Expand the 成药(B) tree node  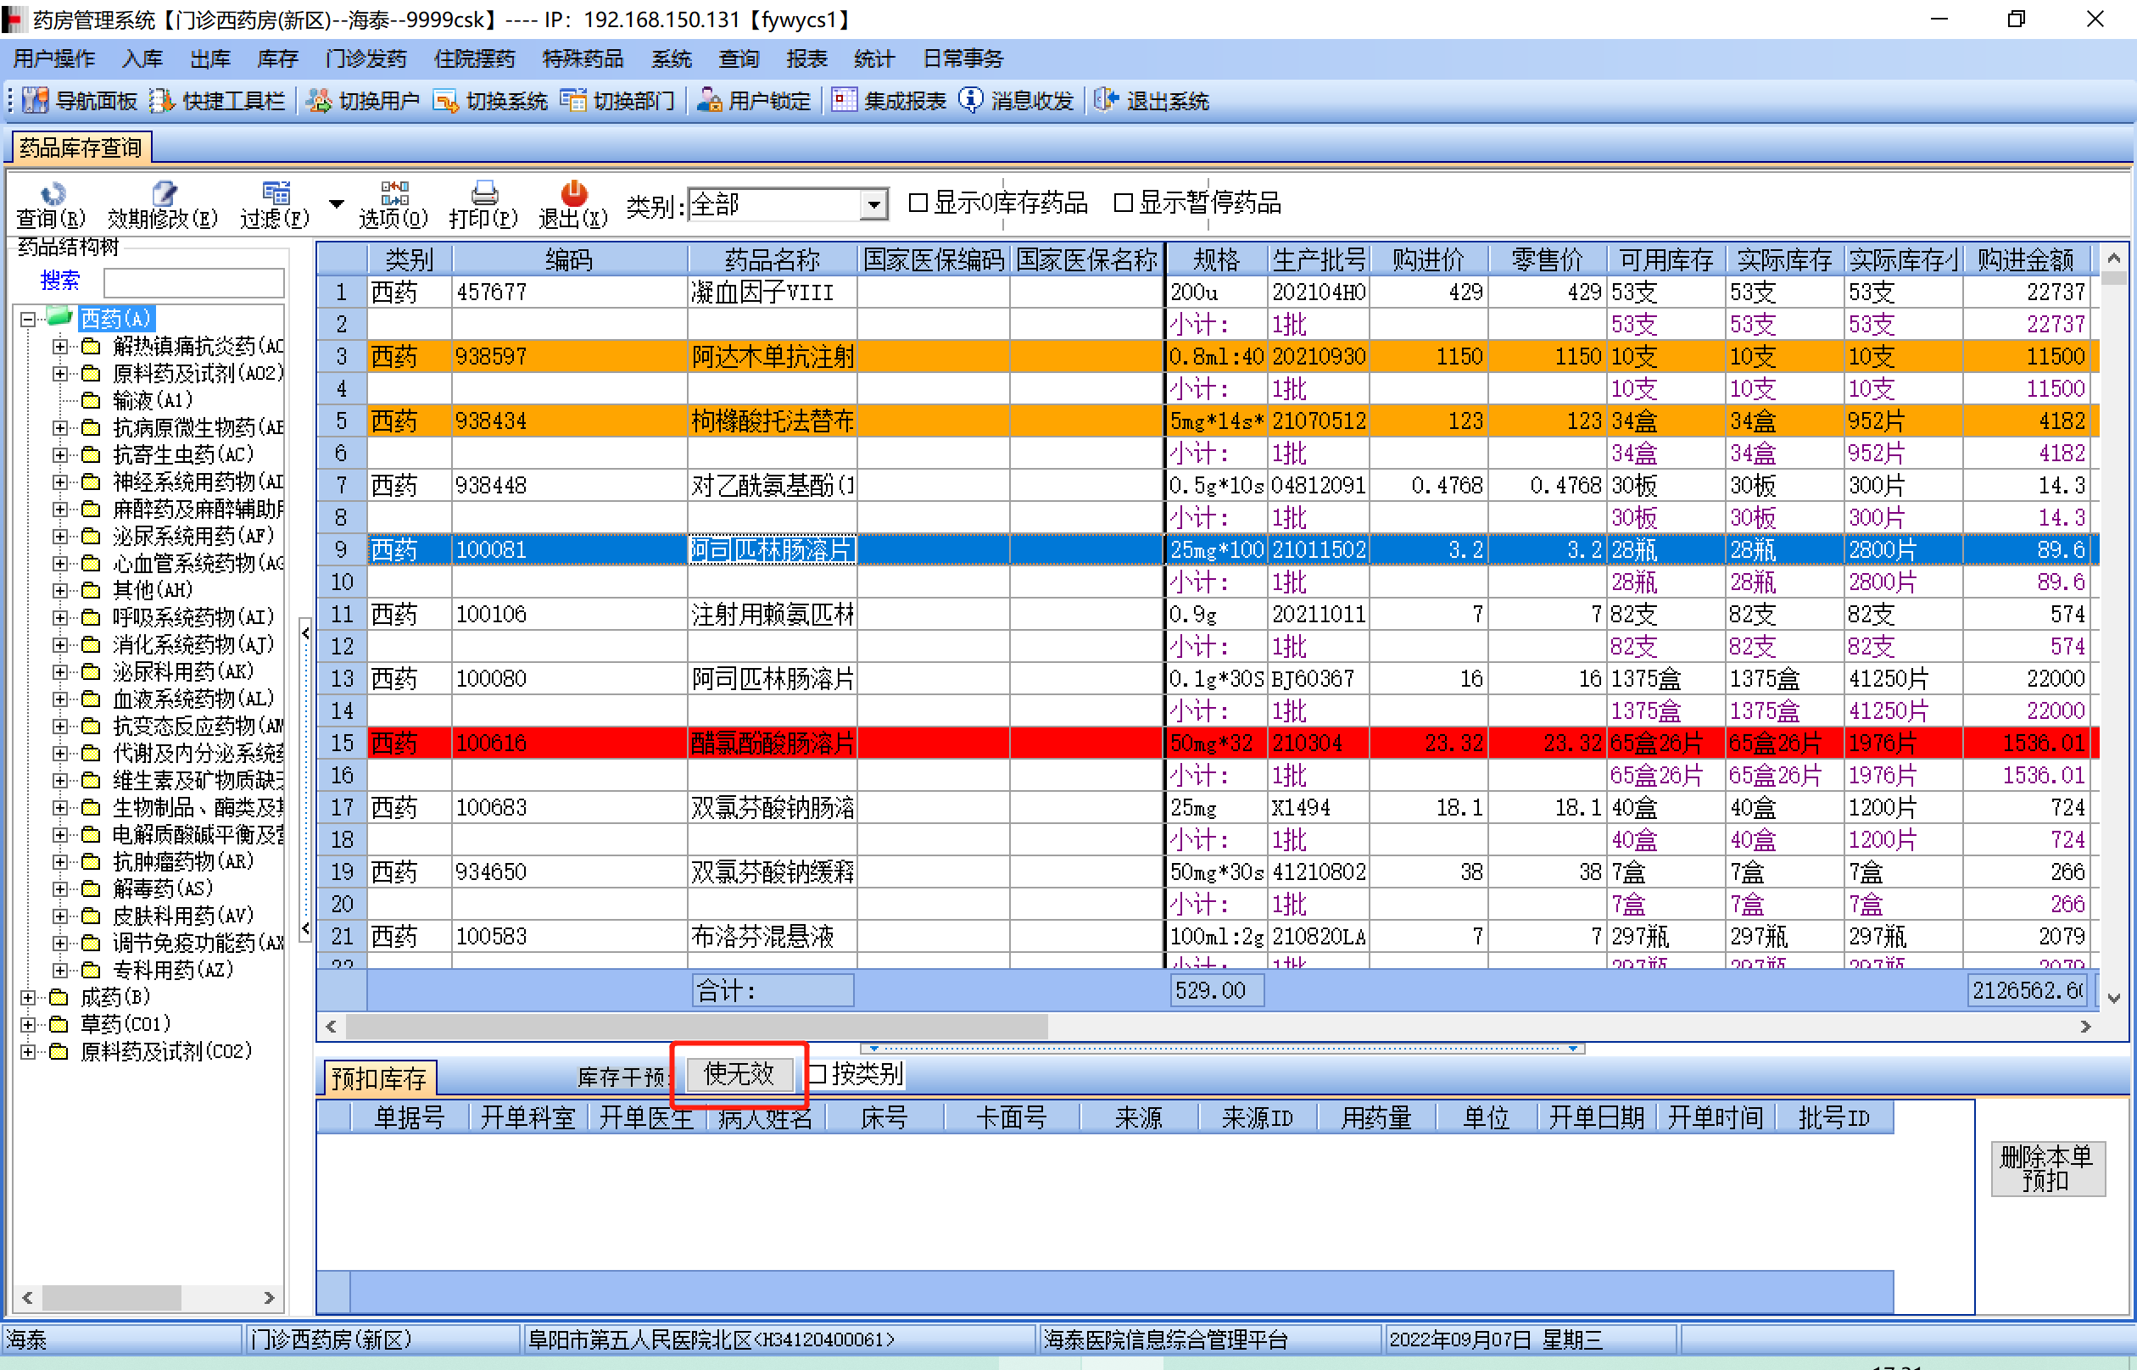29,997
